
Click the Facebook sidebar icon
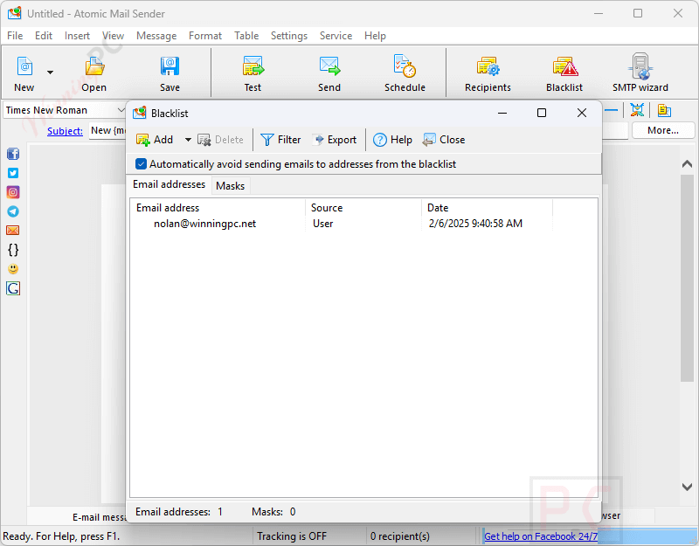click(x=13, y=154)
